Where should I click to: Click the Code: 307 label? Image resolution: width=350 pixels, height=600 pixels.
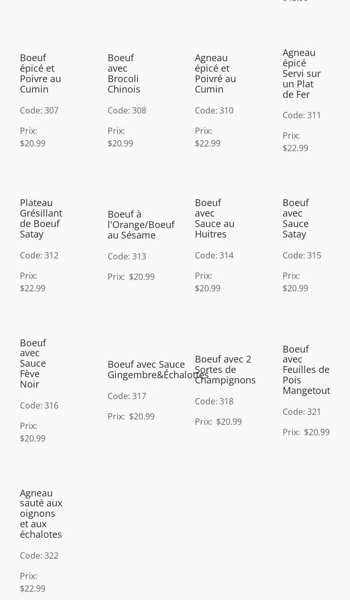(x=39, y=110)
